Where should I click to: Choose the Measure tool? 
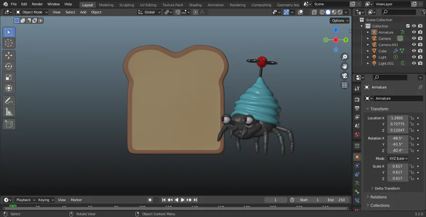tap(9, 112)
